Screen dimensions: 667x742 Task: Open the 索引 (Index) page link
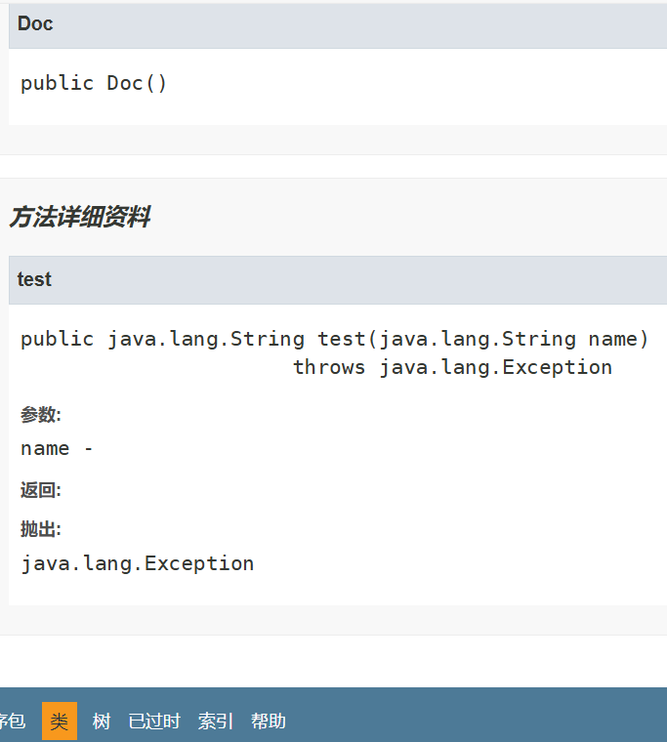[x=216, y=721]
